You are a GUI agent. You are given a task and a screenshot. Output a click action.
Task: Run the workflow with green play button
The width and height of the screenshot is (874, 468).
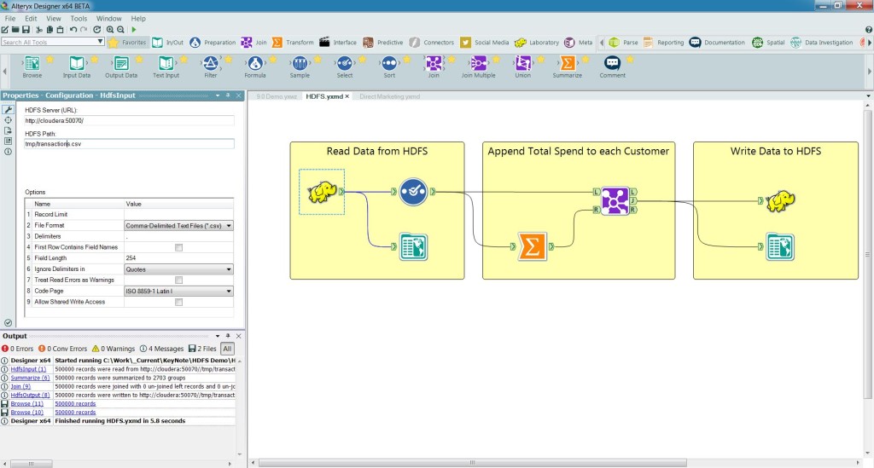click(134, 30)
